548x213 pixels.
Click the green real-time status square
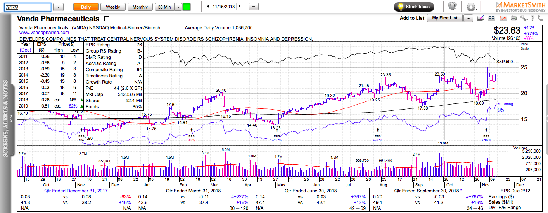click(x=187, y=7)
